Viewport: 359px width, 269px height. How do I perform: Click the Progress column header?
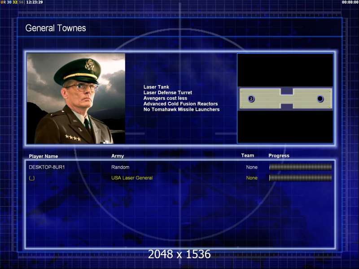[279, 156]
